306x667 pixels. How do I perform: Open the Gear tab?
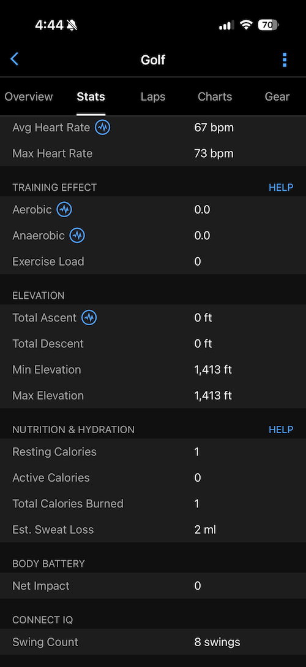(x=277, y=96)
